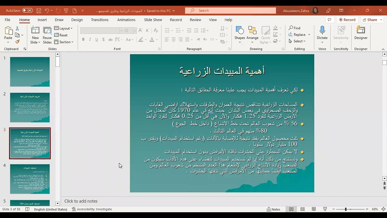
Task: Switch to the Animations tab
Action: pyautogui.click(x=126, y=20)
